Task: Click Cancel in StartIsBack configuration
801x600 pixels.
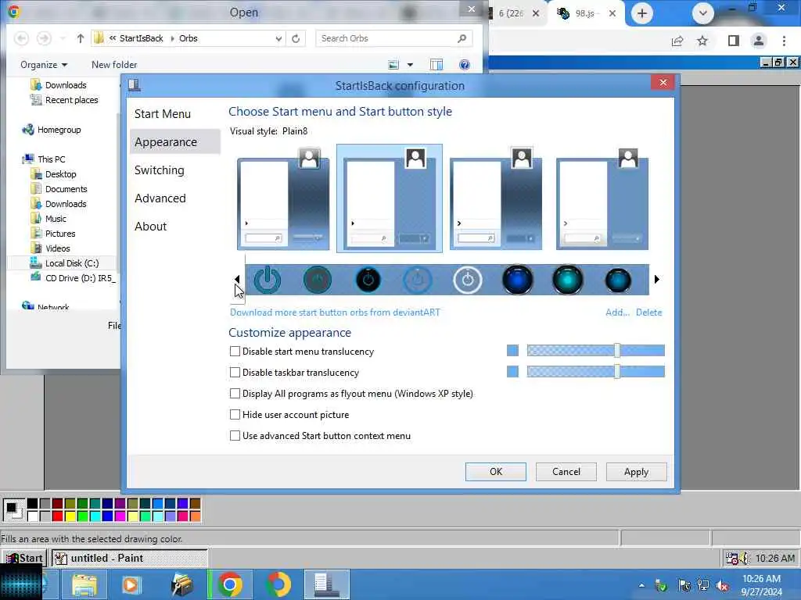Action: coord(566,472)
